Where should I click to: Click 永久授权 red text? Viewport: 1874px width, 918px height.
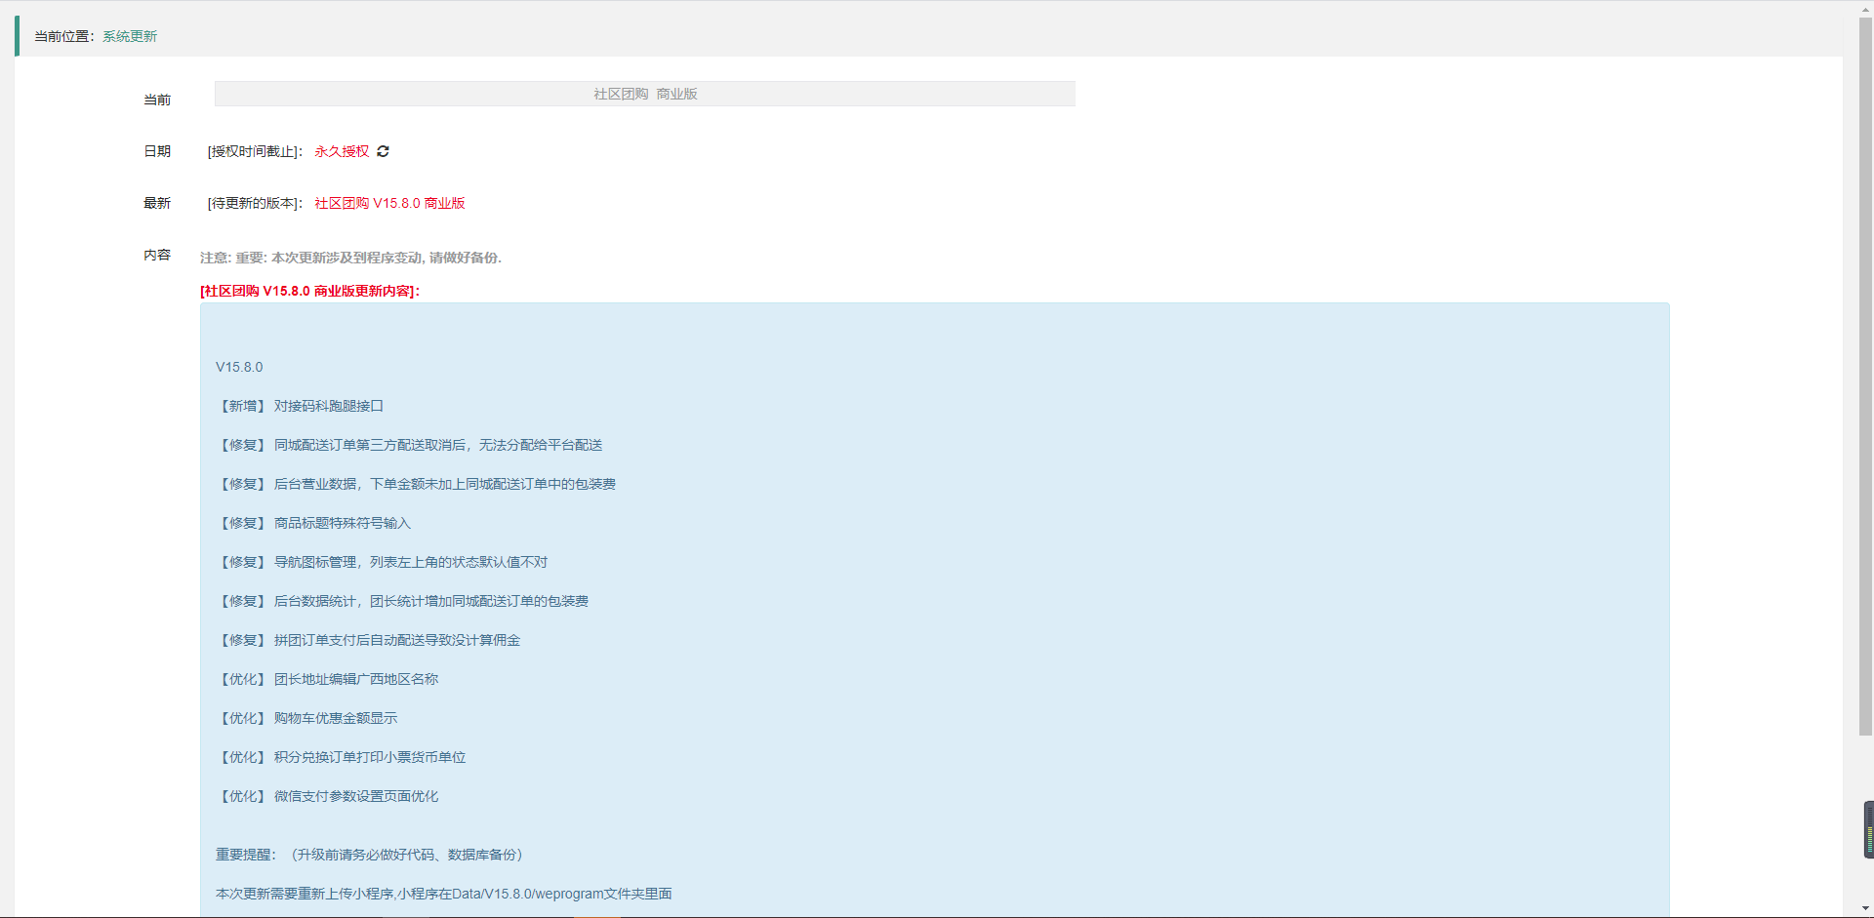coord(342,151)
